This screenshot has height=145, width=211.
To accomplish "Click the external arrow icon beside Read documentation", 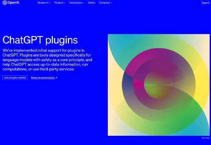I will [x=56, y=78].
